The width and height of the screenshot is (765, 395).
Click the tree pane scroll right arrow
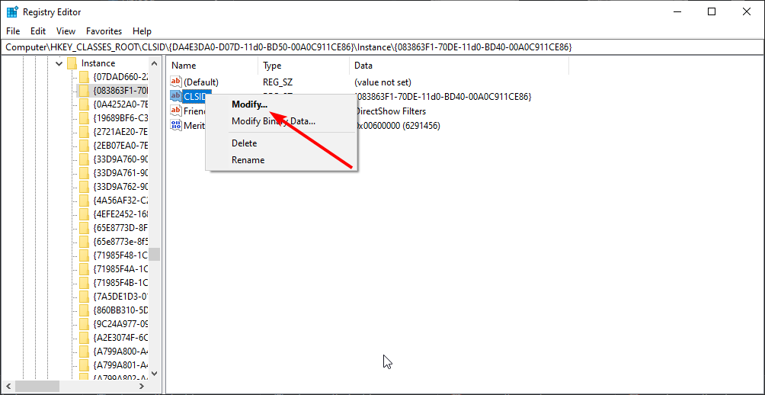142,386
